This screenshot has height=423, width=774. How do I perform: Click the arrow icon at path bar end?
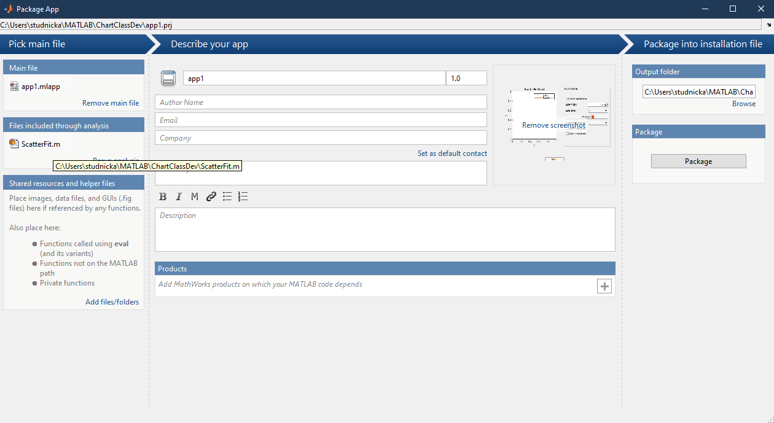tap(768, 25)
